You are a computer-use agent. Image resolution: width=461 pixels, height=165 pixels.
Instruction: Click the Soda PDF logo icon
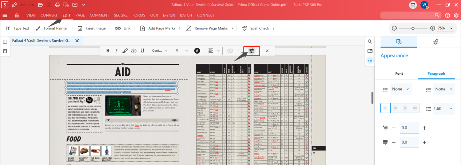(x=5, y=5)
